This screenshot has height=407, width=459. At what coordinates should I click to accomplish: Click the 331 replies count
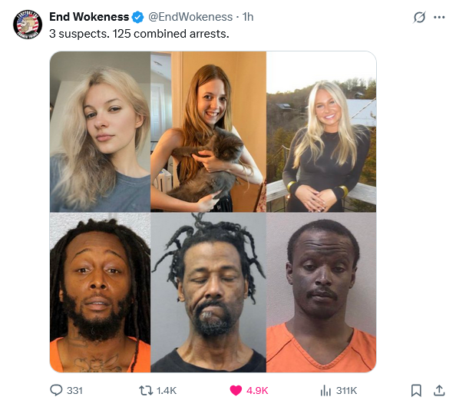tap(74, 391)
